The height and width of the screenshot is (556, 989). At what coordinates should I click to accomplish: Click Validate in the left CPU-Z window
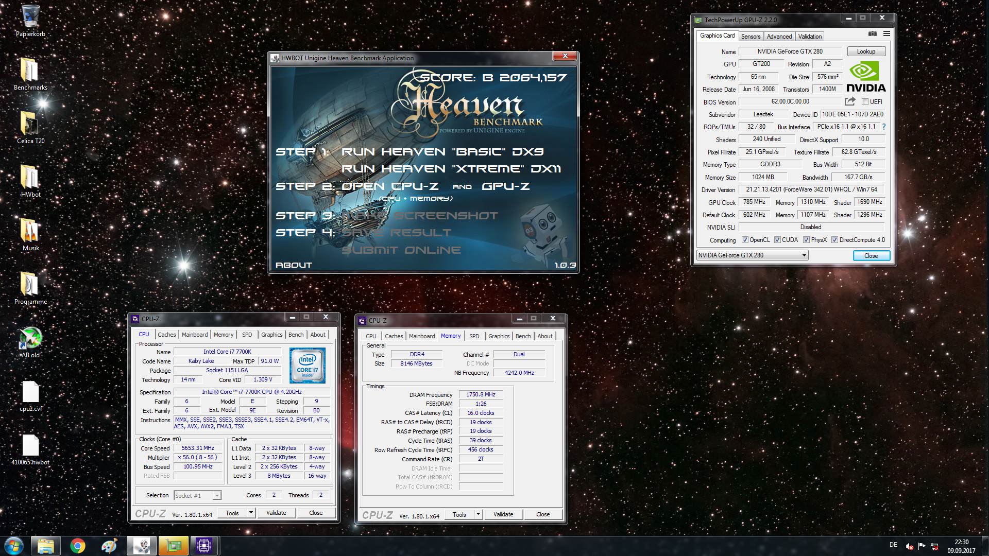pos(276,513)
